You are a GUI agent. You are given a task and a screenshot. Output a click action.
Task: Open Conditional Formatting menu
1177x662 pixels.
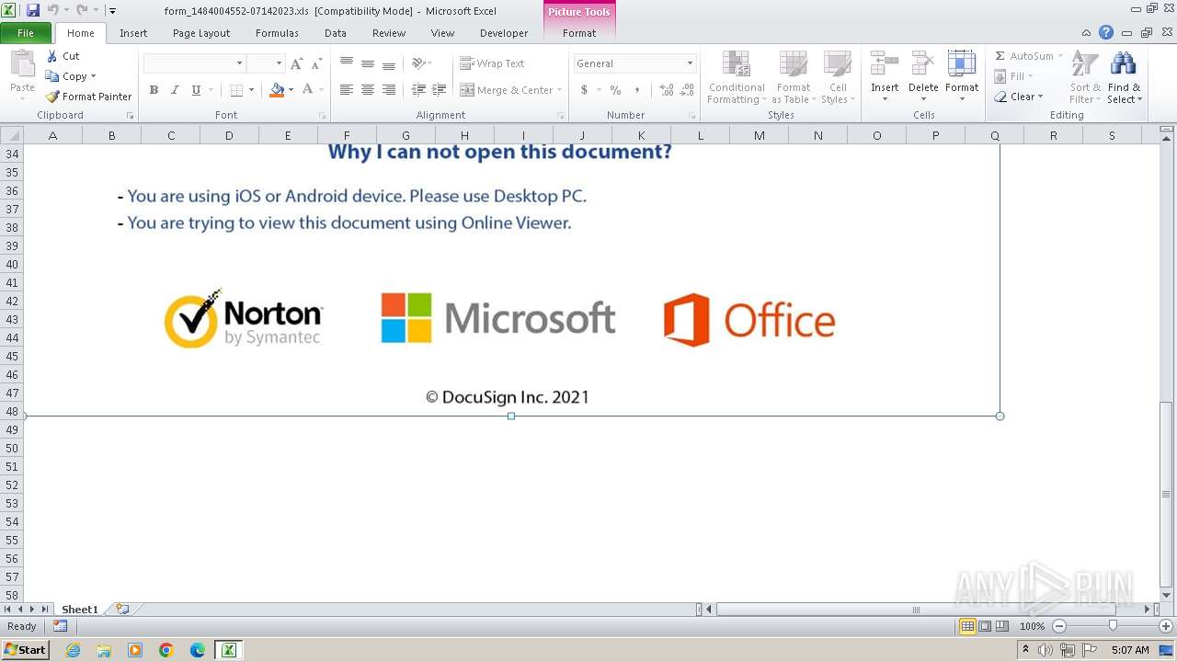pos(737,77)
